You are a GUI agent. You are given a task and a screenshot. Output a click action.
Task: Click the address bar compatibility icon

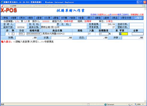144,6
